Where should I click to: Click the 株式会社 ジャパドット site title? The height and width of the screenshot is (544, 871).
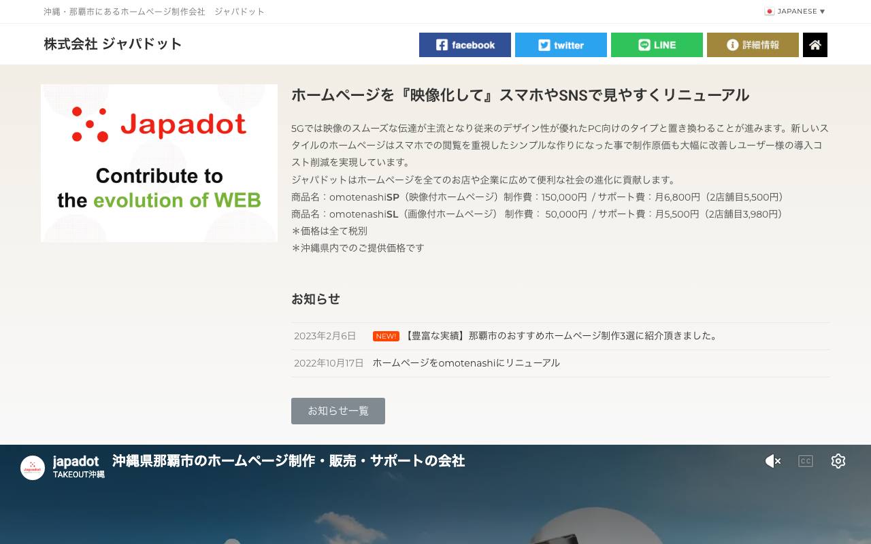click(113, 44)
